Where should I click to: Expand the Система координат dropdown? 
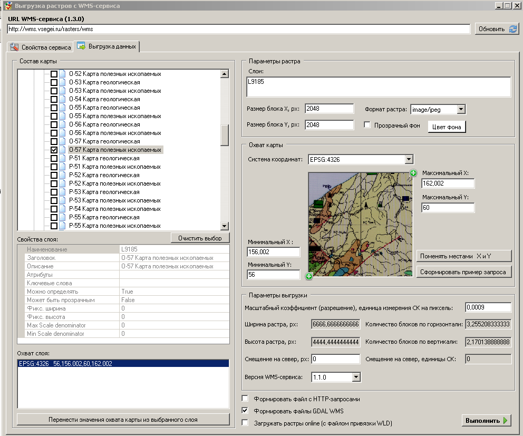point(409,159)
